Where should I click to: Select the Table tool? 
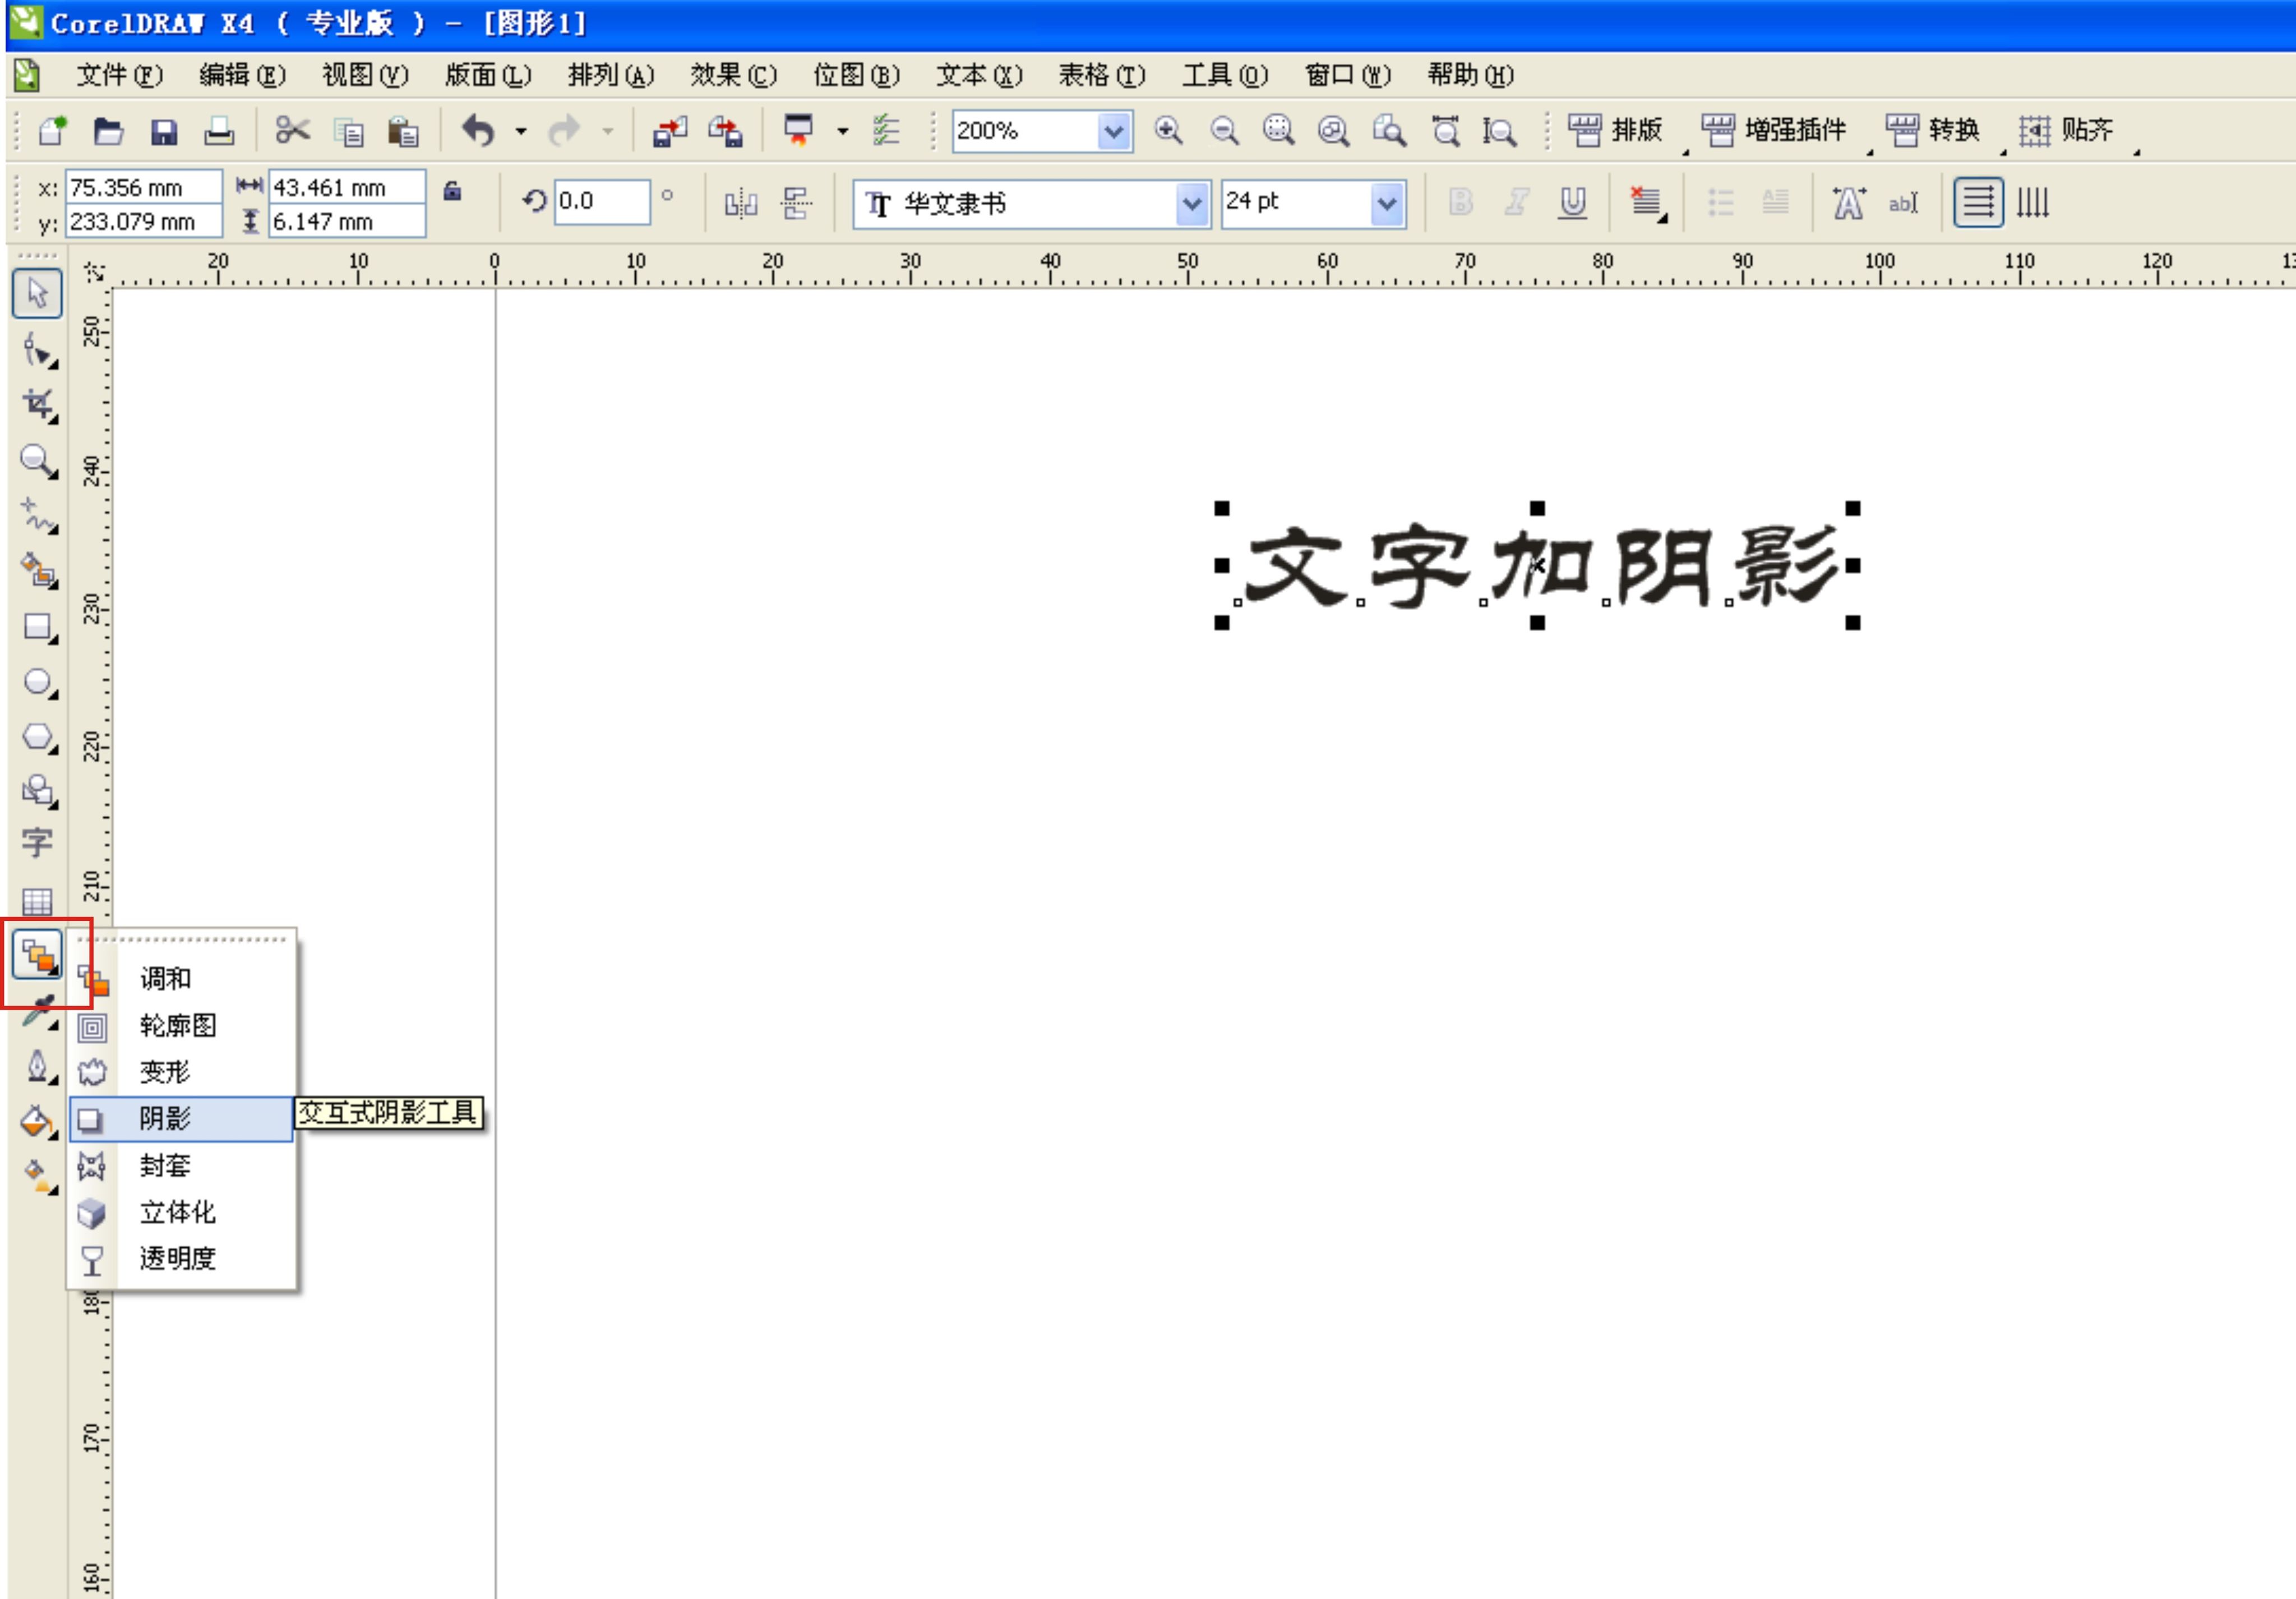point(37,901)
